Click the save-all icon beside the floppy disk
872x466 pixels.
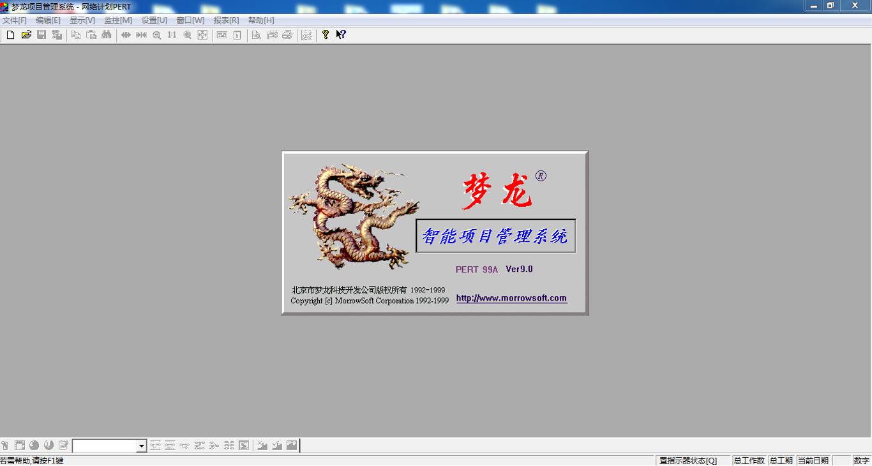[57, 35]
